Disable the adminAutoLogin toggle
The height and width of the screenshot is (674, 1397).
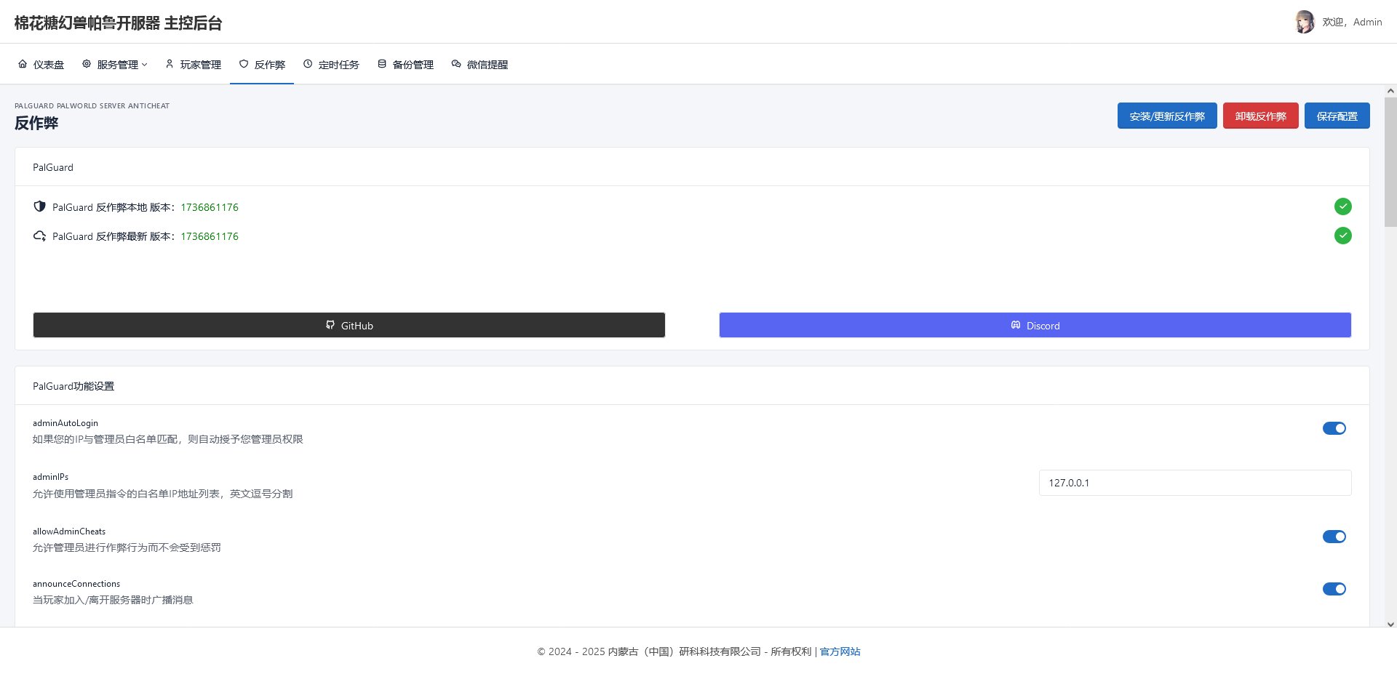pos(1334,428)
